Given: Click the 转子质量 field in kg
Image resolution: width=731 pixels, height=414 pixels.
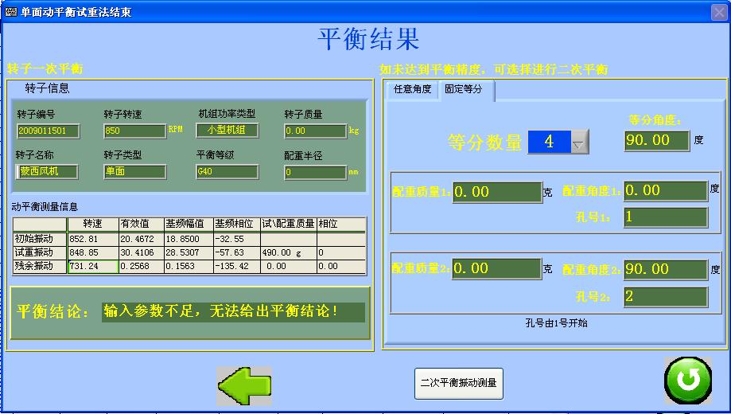Looking at the screenshot, I should coord(316,131).
